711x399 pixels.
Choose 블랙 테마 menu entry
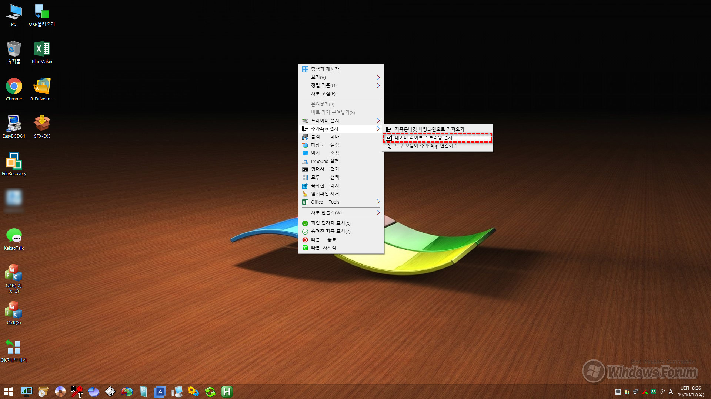coord(341,137)
